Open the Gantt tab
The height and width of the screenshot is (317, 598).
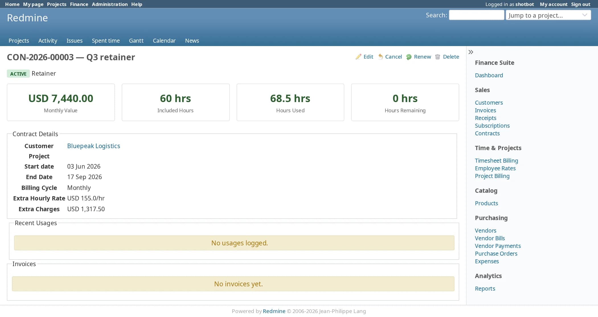coord(136,41)
